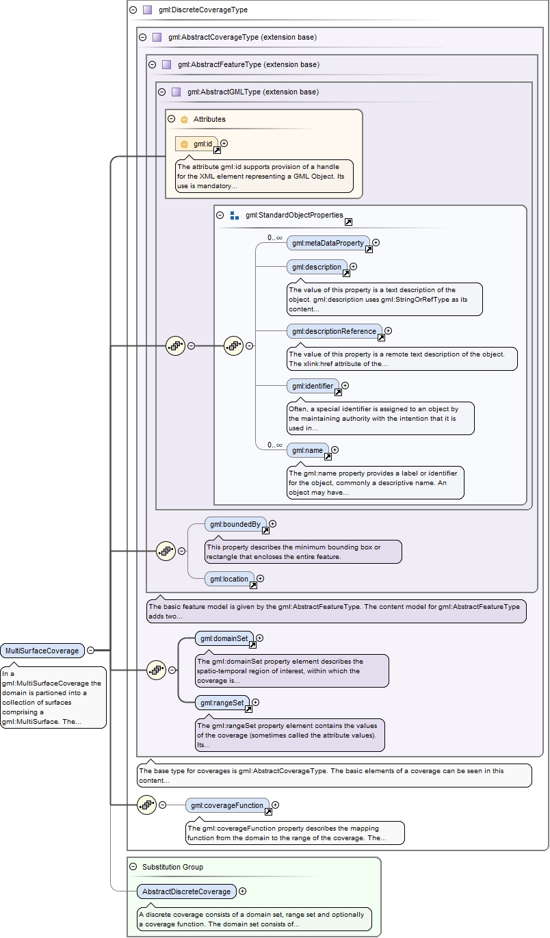550x938 pixels.
Task: Select the MultiSurfaceCoverage element node
Action: (42, 651)
